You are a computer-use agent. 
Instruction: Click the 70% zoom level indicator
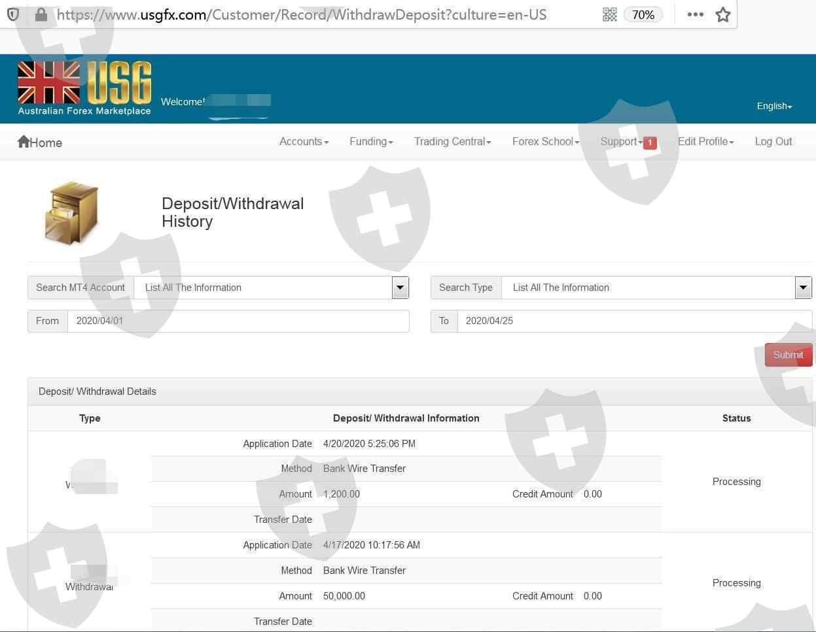(x=643, y=14)
